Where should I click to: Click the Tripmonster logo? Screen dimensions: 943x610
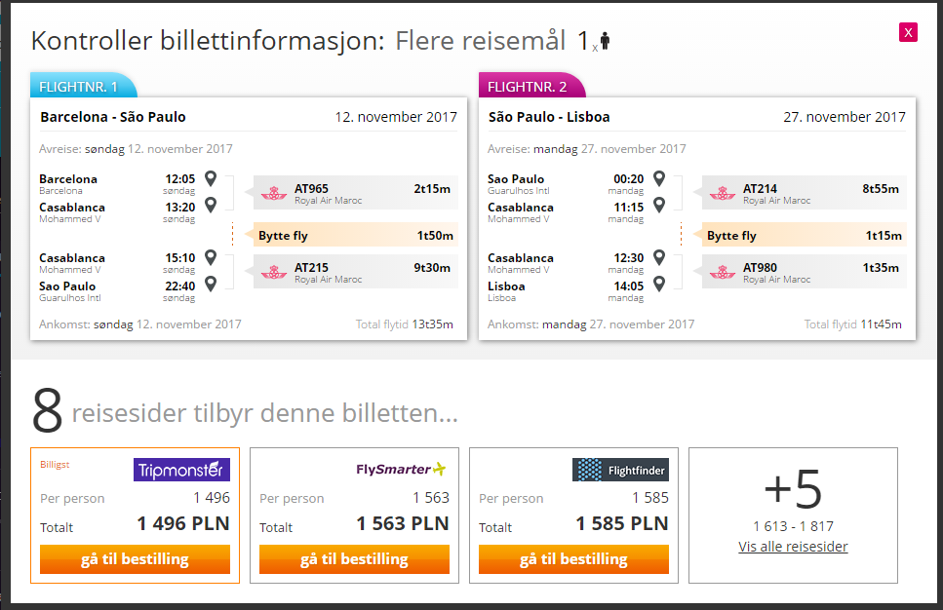click(x=181, y=470)
